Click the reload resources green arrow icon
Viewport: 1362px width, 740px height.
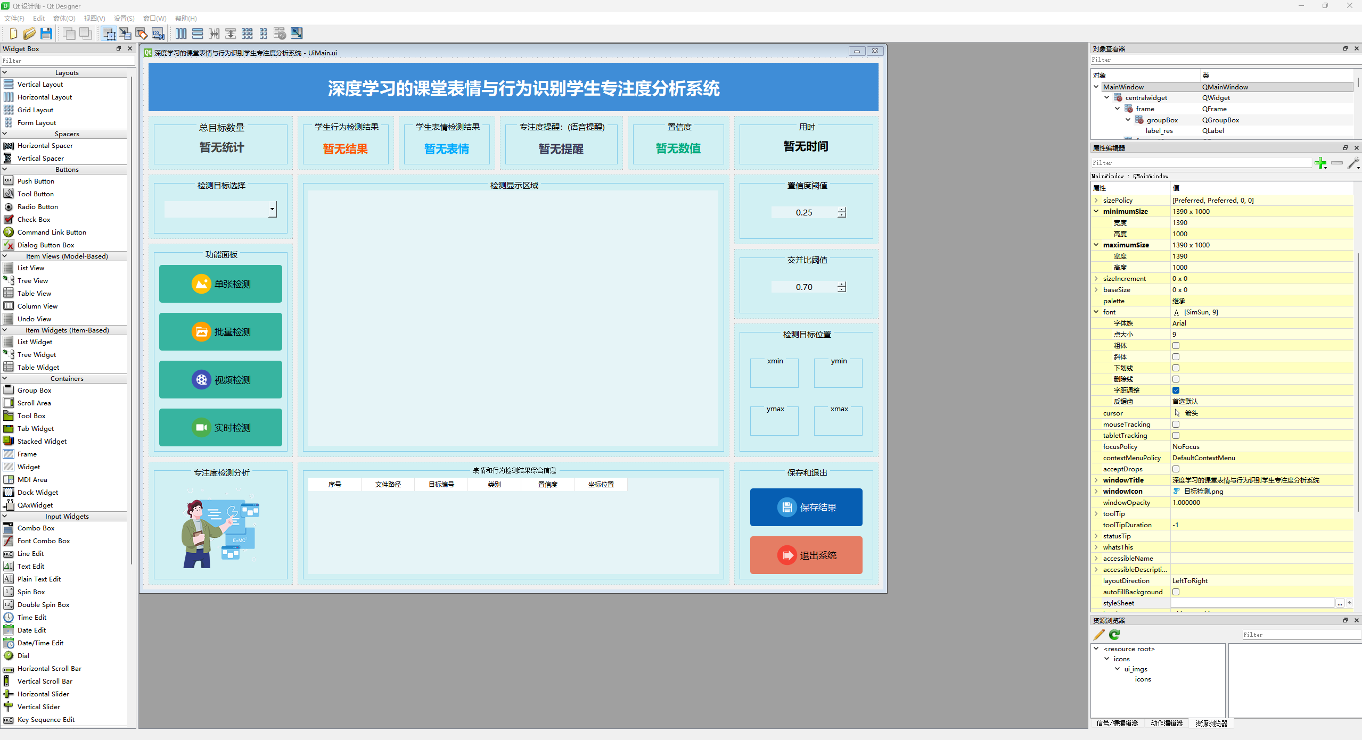[1114, 635]
